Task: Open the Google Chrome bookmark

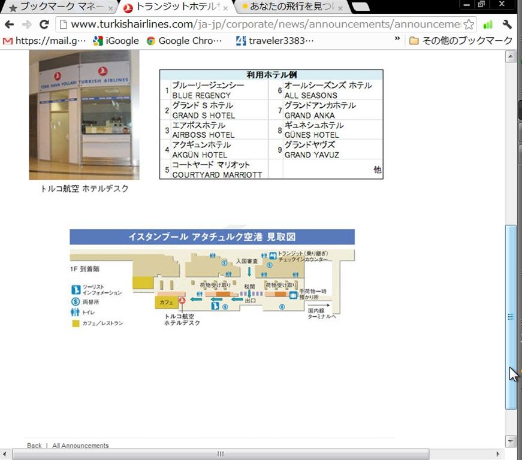Action: click(184, 41)
